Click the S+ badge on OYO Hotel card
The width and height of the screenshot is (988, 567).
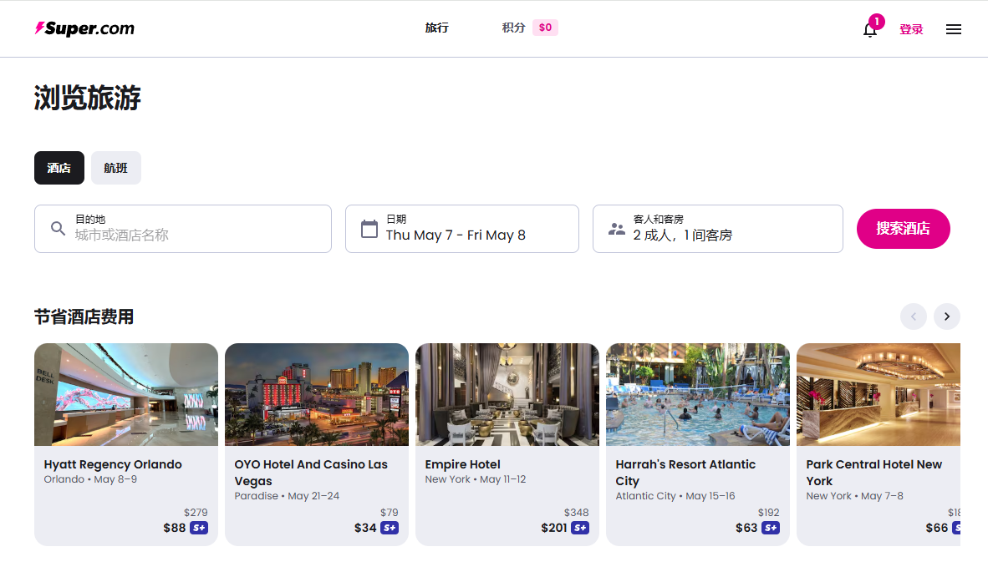point(390,528)
